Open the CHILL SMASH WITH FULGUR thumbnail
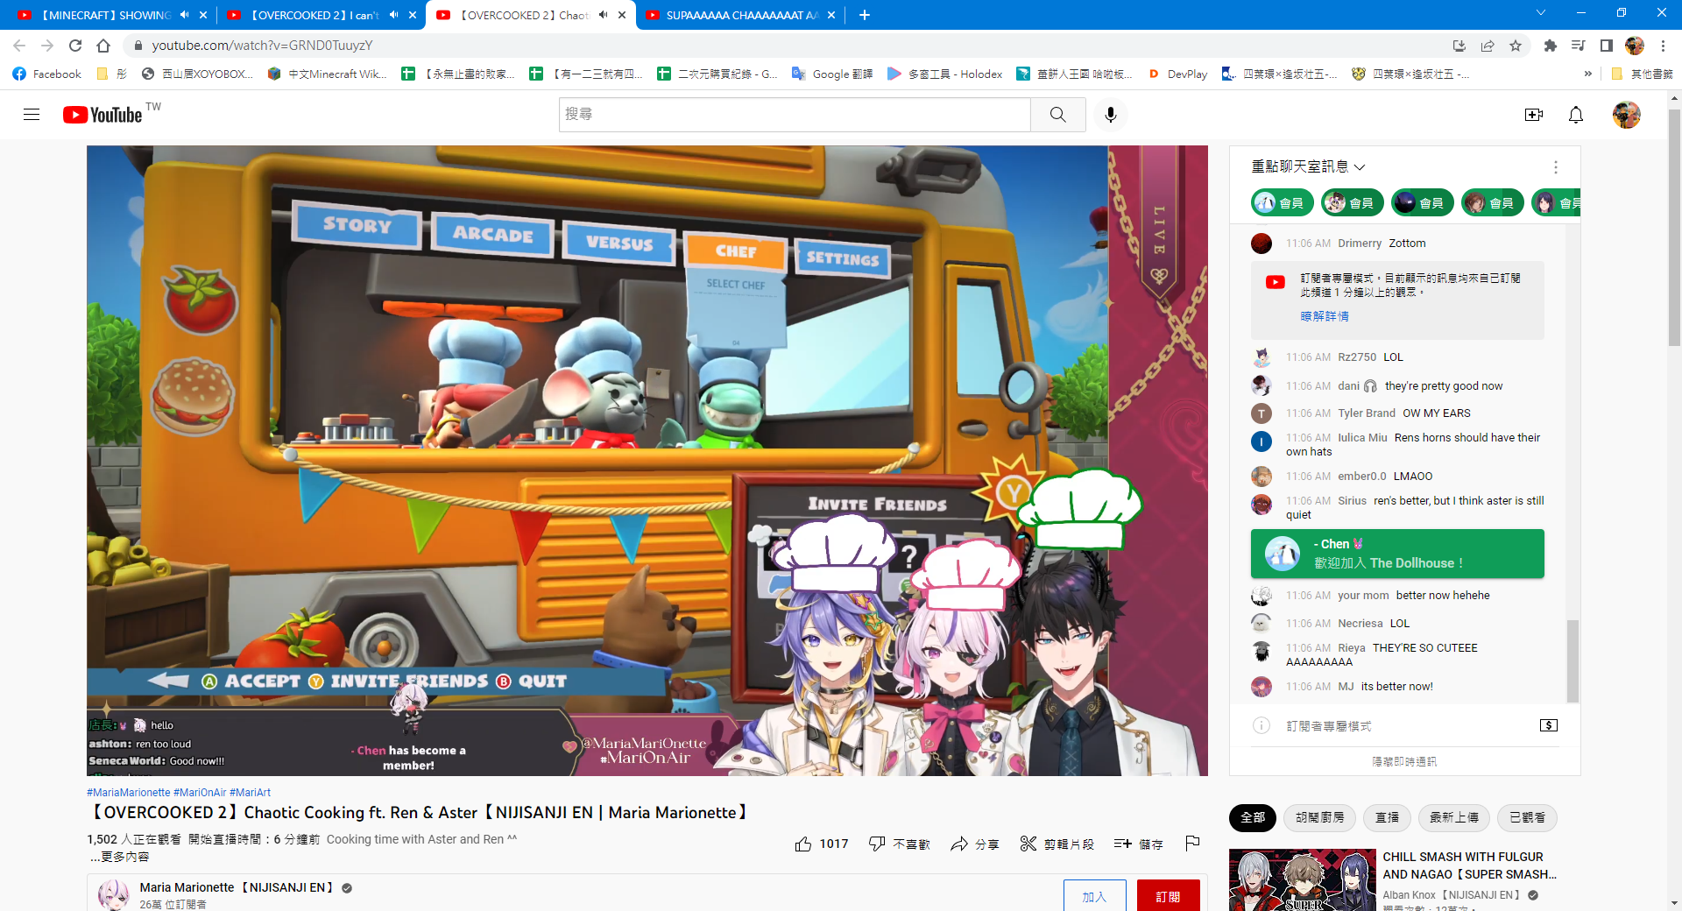 tap(1302, 879)
